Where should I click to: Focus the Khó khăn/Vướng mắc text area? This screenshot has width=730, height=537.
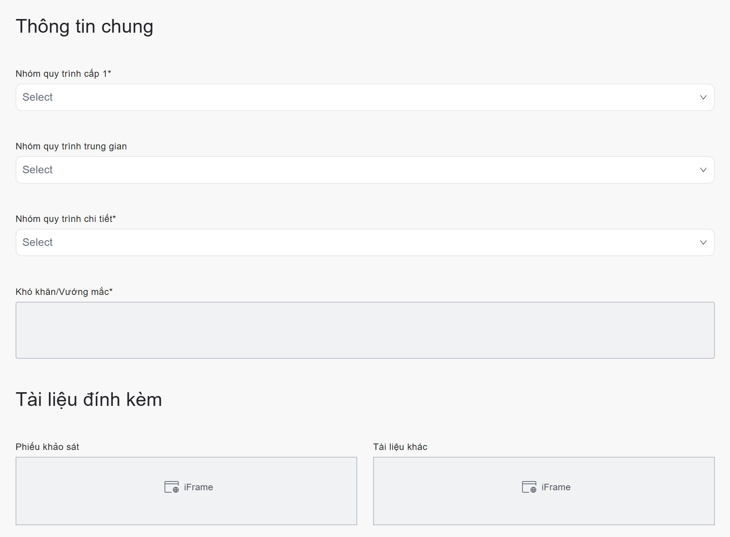[x=365, y=330]
